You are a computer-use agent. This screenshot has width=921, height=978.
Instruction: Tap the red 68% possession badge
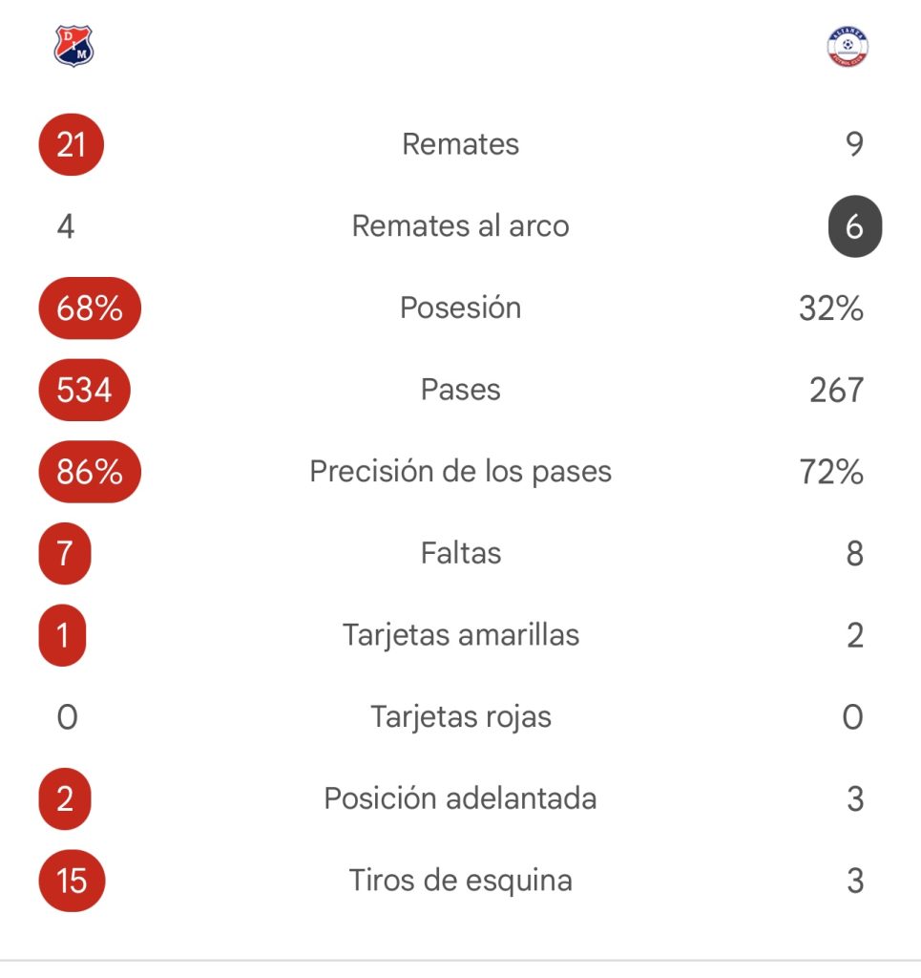click(x=90, y=308)
